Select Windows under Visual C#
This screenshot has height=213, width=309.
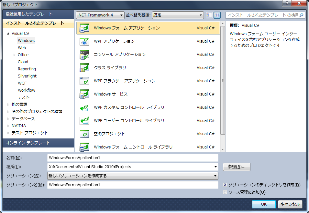click(26, 40)
